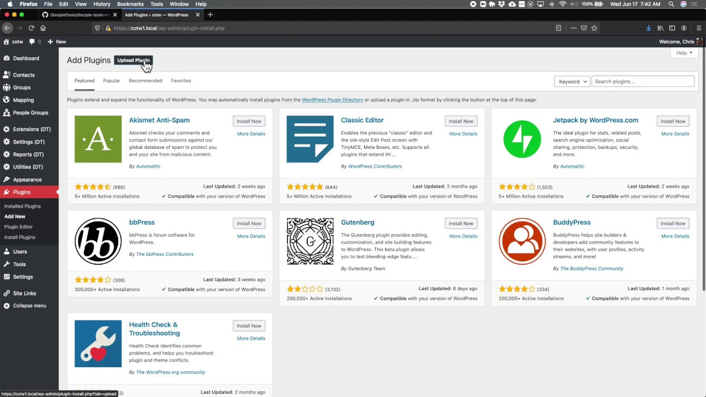Reload the page in Firefox

tap(31, 28)
